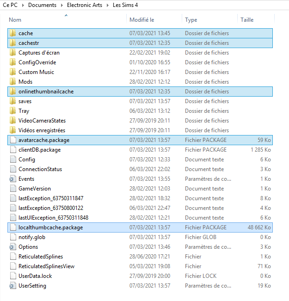Click the clientDB.package file icon
Viewport: 289px width, 301px height.
click(x=13, y=150)
